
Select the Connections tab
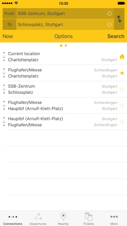[13, 219]
